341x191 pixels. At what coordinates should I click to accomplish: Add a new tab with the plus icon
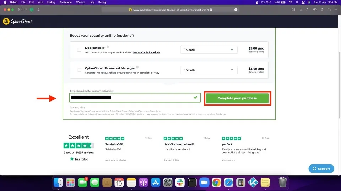coord(336,10)
